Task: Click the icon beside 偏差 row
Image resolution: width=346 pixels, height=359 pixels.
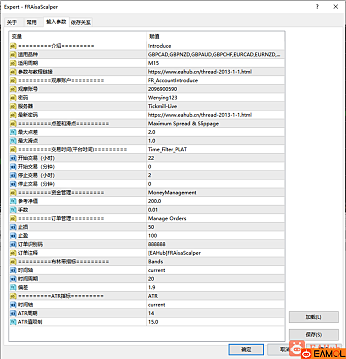Action: 13,288
